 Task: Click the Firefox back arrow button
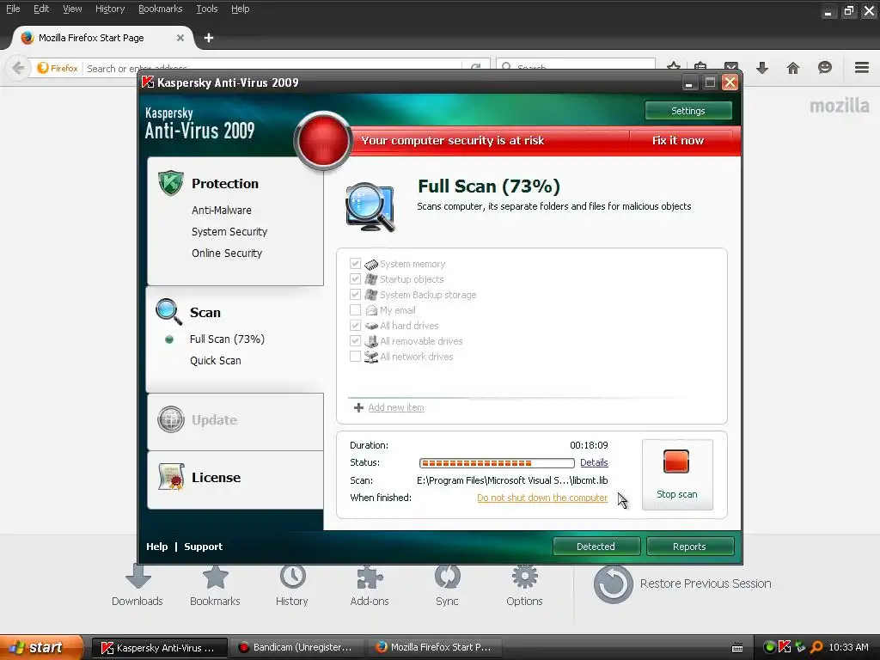(x=18, y=68)
